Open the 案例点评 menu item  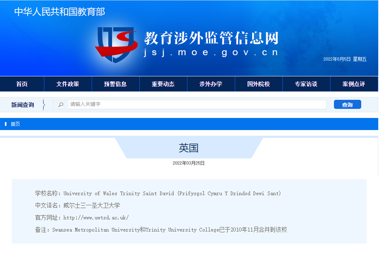[354, 84]
